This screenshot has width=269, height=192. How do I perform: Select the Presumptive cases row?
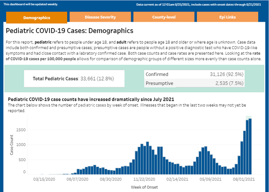(x=194, y=83)
